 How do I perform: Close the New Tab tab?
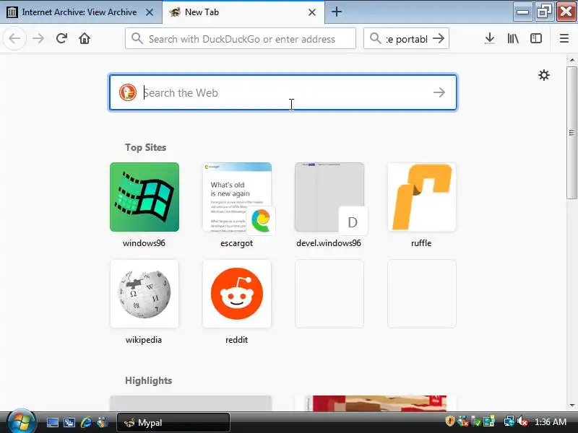312,12
